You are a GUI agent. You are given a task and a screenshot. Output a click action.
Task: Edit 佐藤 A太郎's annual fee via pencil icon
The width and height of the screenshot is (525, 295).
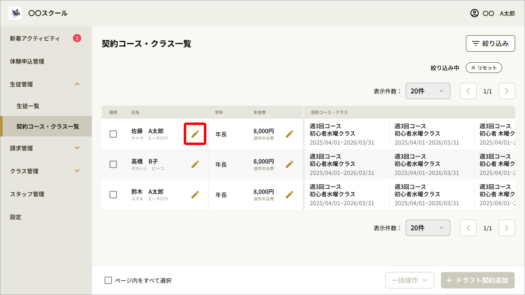pos(290,134)
